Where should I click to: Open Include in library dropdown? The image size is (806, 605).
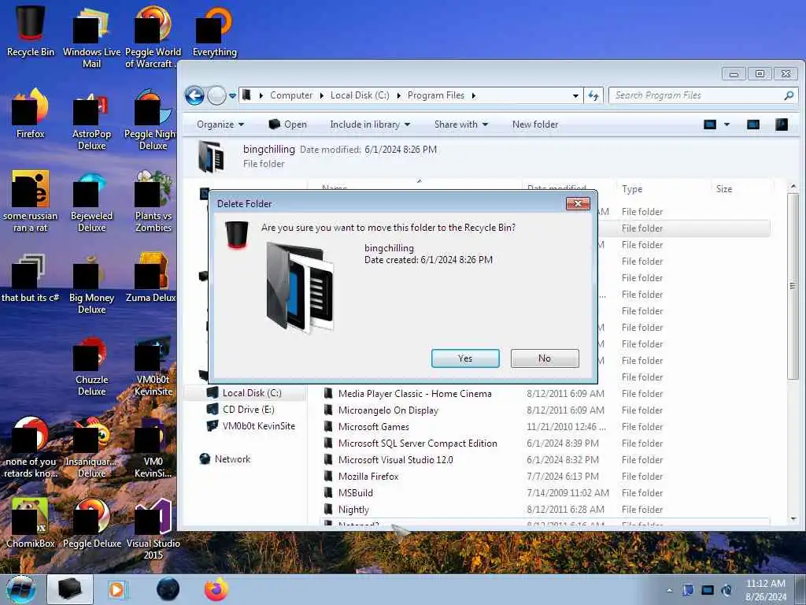[x=370, y=124]
